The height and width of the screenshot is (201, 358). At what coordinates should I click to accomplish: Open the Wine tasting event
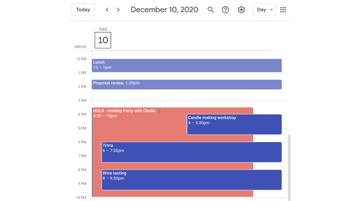tap(191, 180)
